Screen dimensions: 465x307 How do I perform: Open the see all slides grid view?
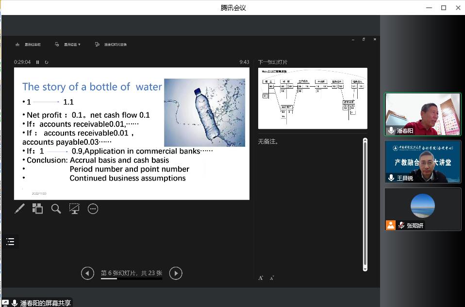37,209
